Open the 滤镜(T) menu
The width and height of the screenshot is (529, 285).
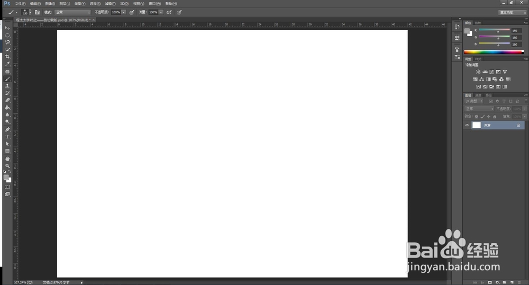point(110,4)
